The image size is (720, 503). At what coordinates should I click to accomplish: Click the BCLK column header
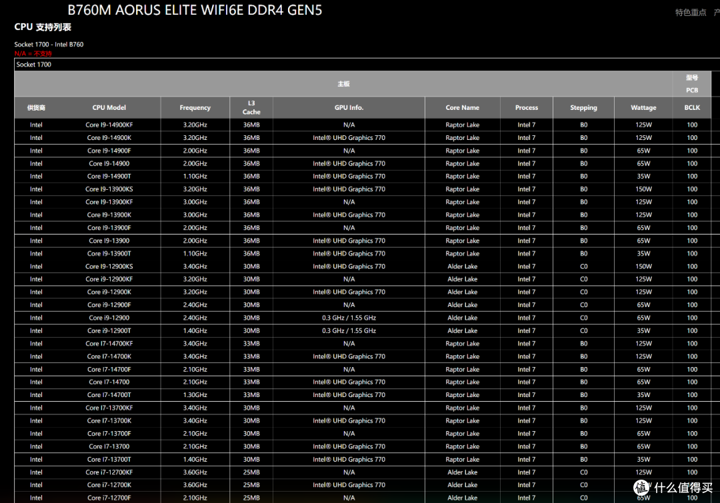pos(691,107)
